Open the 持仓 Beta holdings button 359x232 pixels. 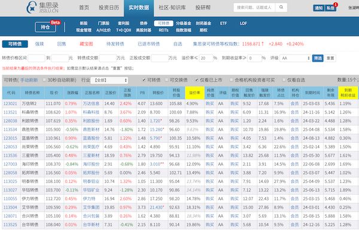click(45, 27)
